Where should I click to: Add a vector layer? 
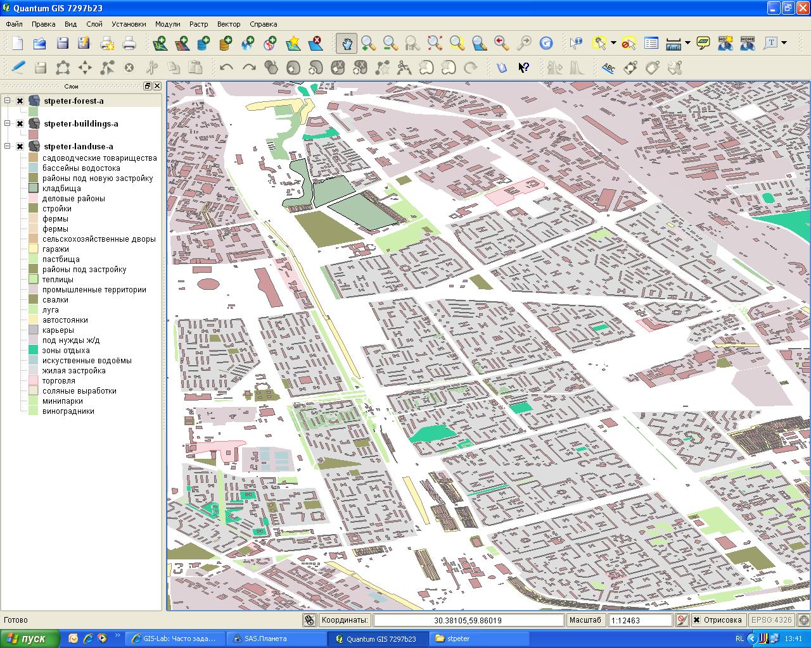(x=160, y=43)
